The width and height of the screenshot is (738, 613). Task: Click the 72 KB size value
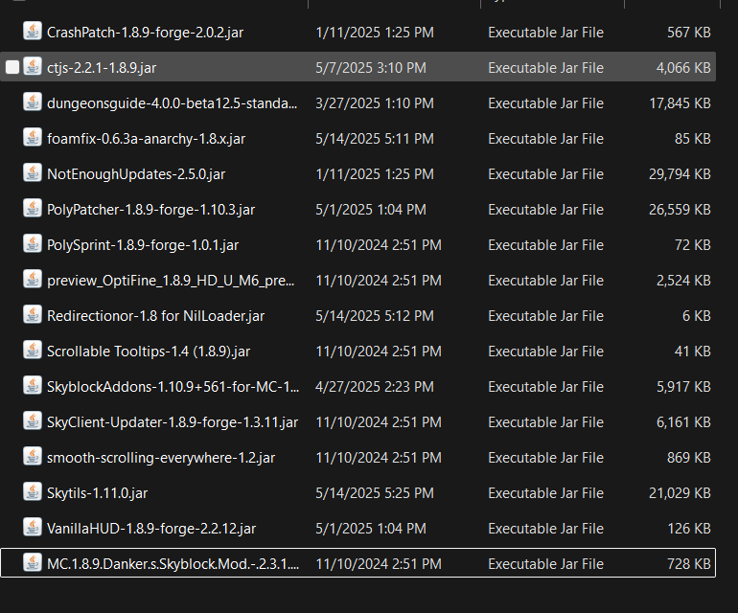pos(692,245)
